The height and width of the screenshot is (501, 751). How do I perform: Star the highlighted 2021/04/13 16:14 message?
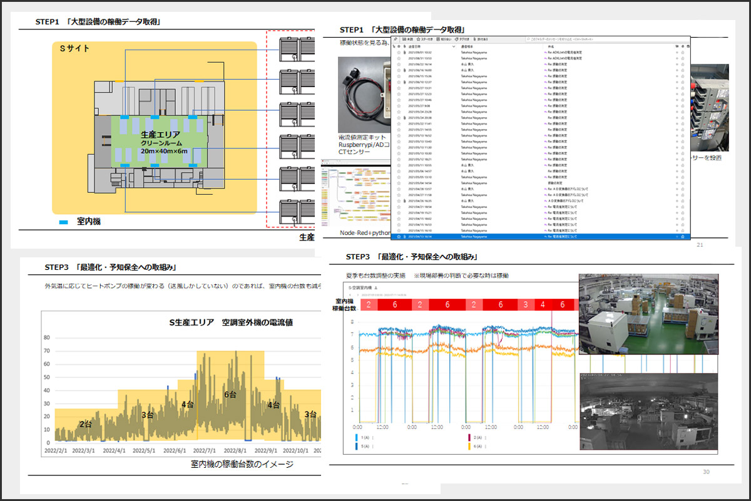(x=399, y=237)
